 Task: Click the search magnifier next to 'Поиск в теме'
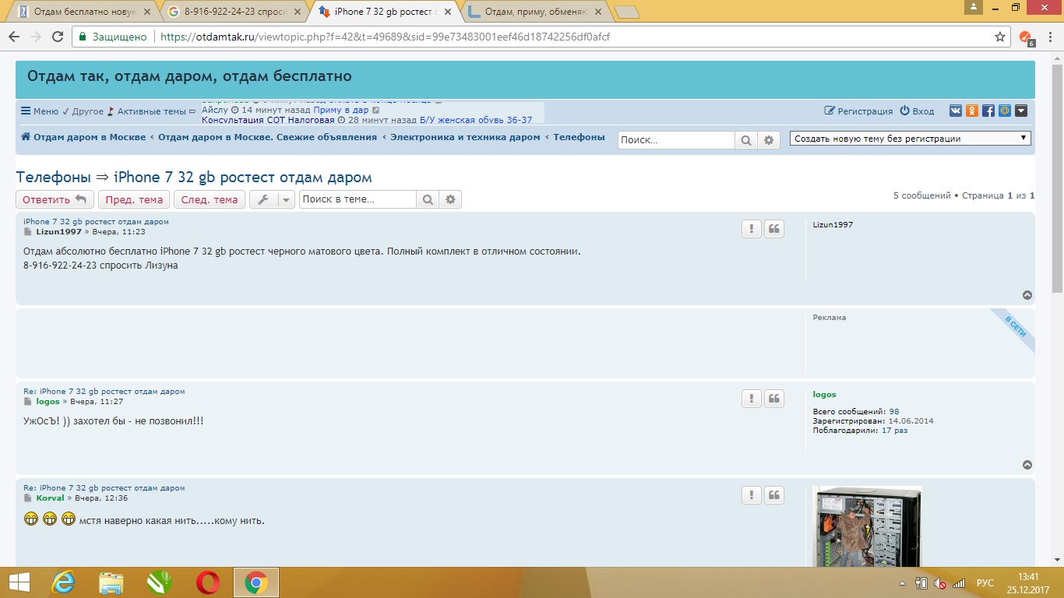pyautogui.click(x=428, y=199)
